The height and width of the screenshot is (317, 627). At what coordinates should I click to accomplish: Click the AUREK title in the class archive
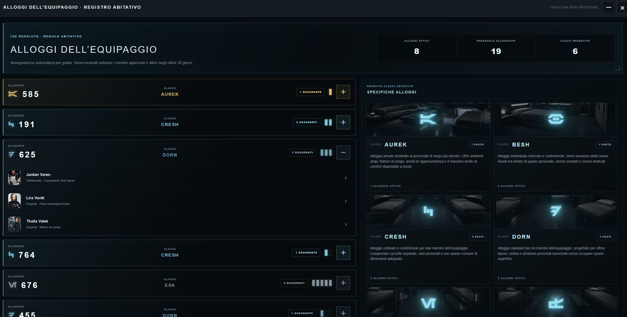pyautogui.click(x=396, y=145)
